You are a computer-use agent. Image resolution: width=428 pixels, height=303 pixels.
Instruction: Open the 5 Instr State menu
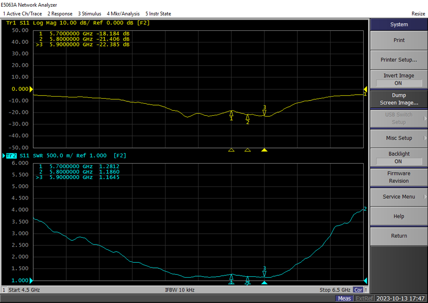pyautogui.click(x=158, y=13)
